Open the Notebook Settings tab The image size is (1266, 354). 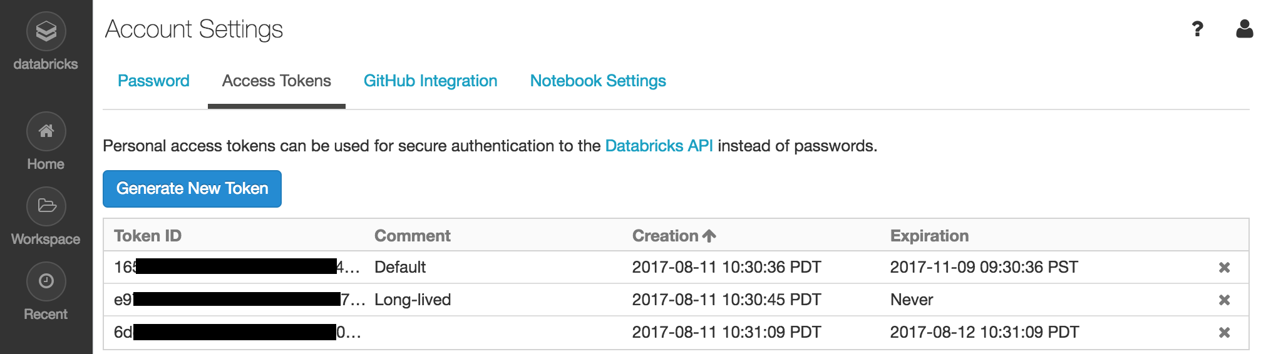click(x=598, y=81)
